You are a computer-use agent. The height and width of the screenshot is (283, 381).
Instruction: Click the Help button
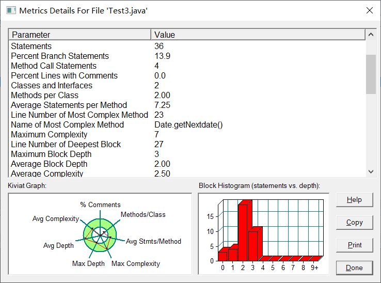tap(354, 200)
